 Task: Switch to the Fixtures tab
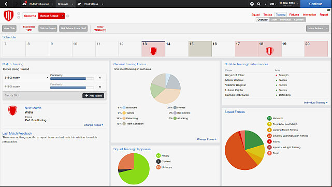[x=294, y=15]
